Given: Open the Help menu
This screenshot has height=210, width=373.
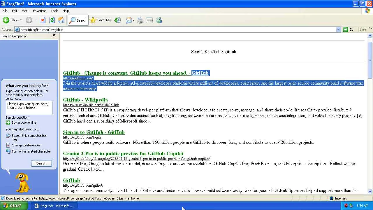Looking at the screenshot, I should pyautogui.click(x=66, y=11).
